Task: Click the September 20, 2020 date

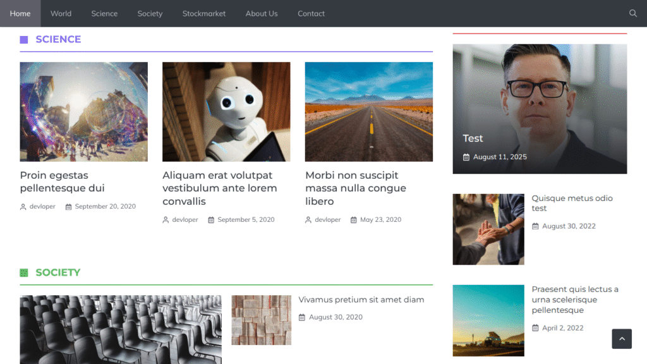Action: tap(106, 207)
